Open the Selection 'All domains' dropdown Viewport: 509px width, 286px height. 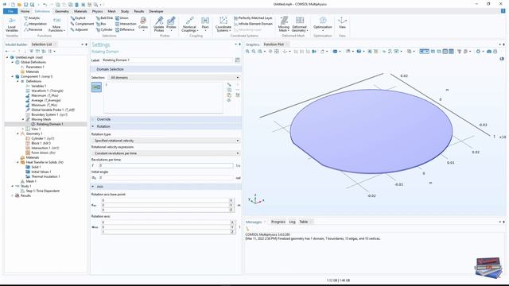tap(174, 78)
